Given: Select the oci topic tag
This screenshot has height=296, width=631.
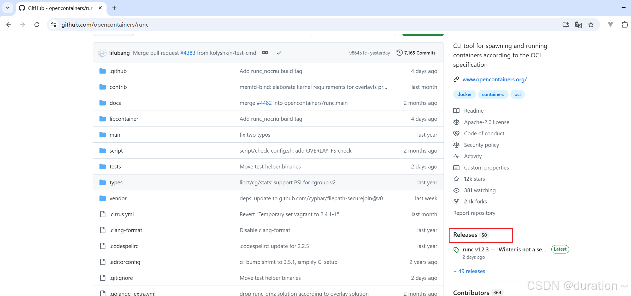Looking at the screenshot, I should tap(517, 94).
